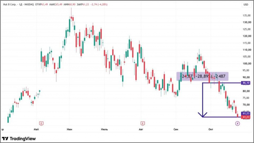Click the TradingView logo
This screenshot has width=254, height=143.
click(19, 139)
